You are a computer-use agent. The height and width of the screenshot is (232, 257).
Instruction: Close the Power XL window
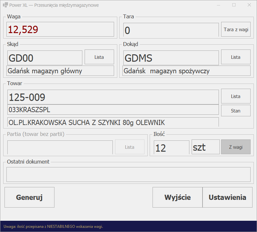click(249, 5)
